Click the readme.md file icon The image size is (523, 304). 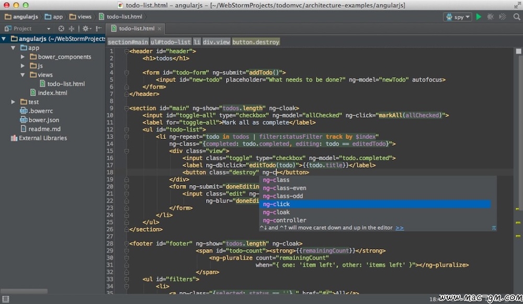[24, 129]
